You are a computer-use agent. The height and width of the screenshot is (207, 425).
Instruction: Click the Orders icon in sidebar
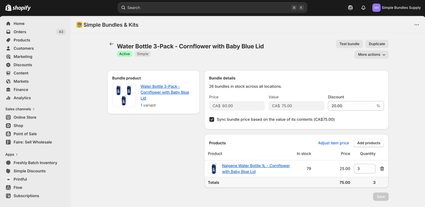pos(8,32)
